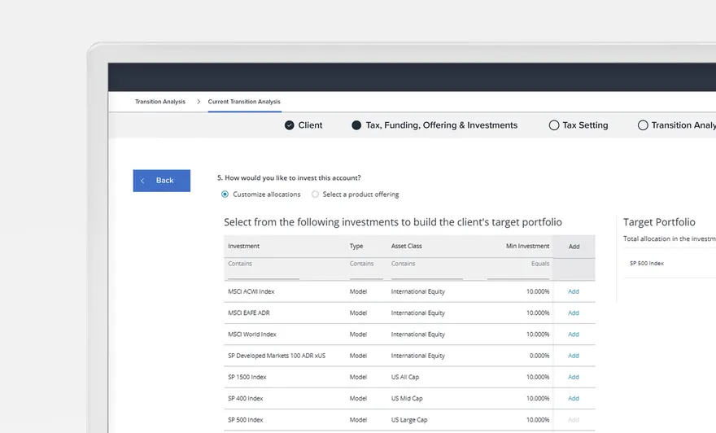Add the SP 1500 Index investment

574,378
